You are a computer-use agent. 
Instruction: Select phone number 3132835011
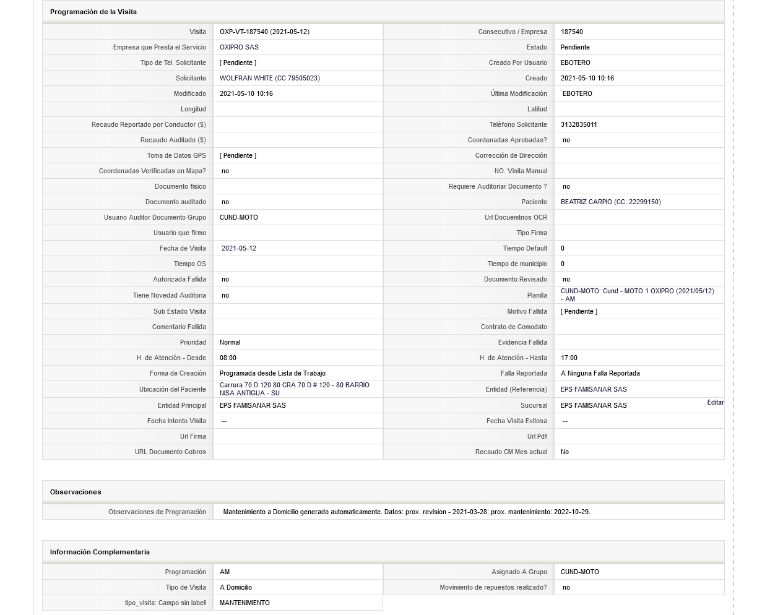click(579, 124)
